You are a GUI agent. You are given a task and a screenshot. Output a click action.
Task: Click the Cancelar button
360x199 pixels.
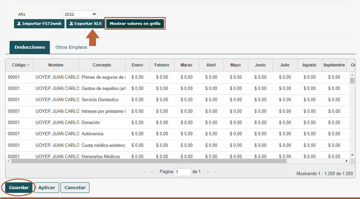[75, 187]
